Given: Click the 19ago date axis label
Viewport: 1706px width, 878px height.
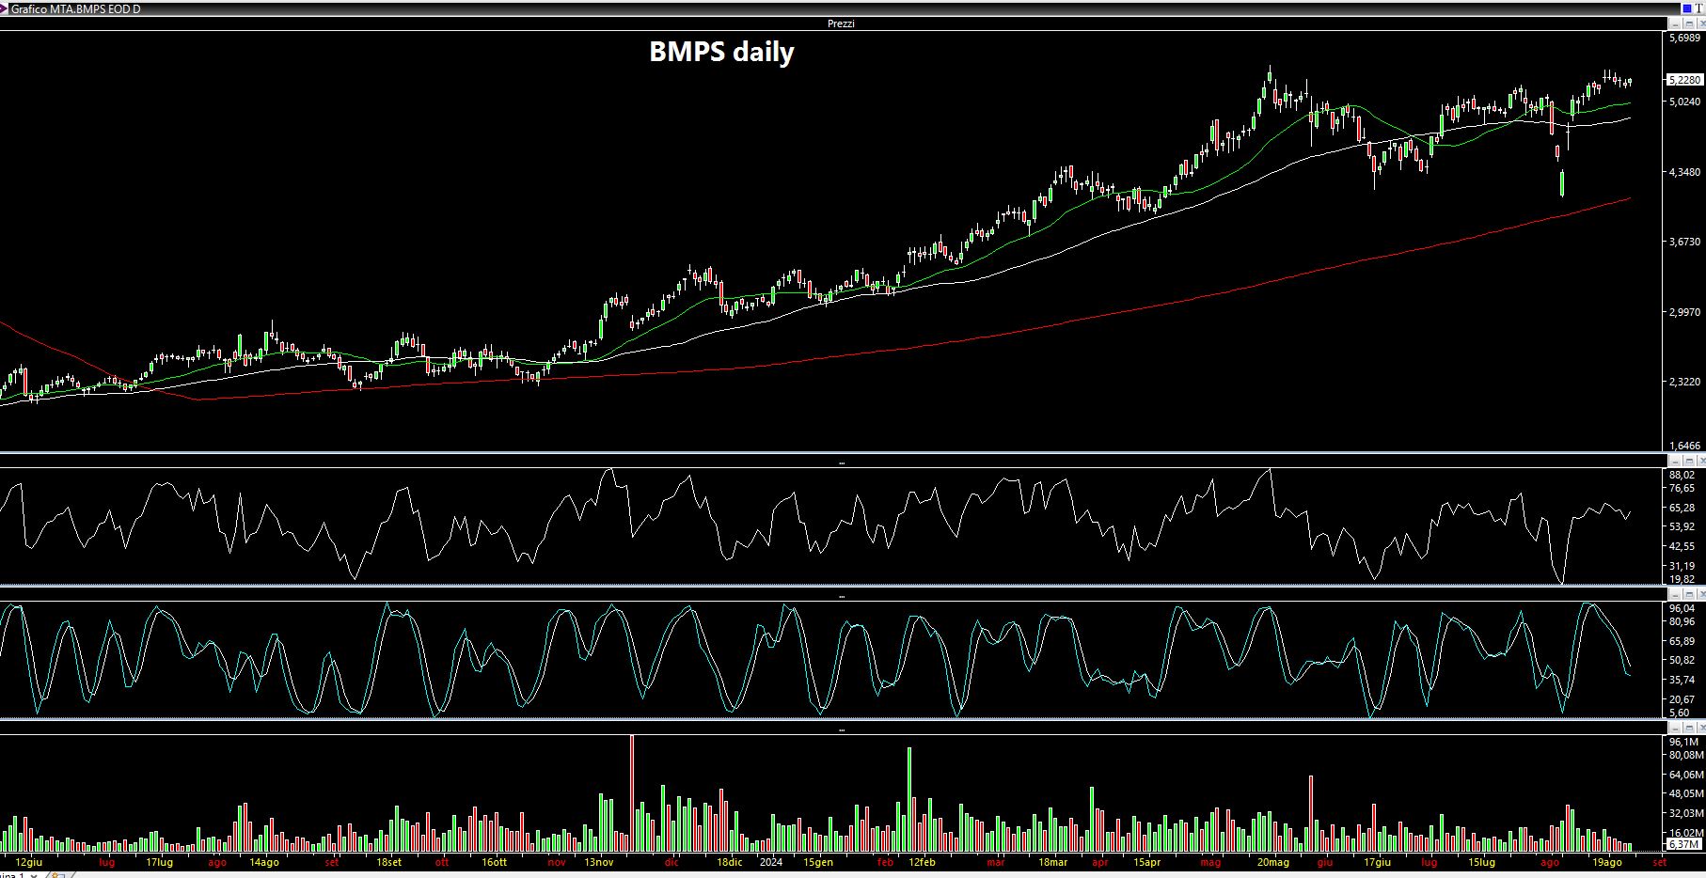Looking at the screenshot, I should tap(1606, 862).
